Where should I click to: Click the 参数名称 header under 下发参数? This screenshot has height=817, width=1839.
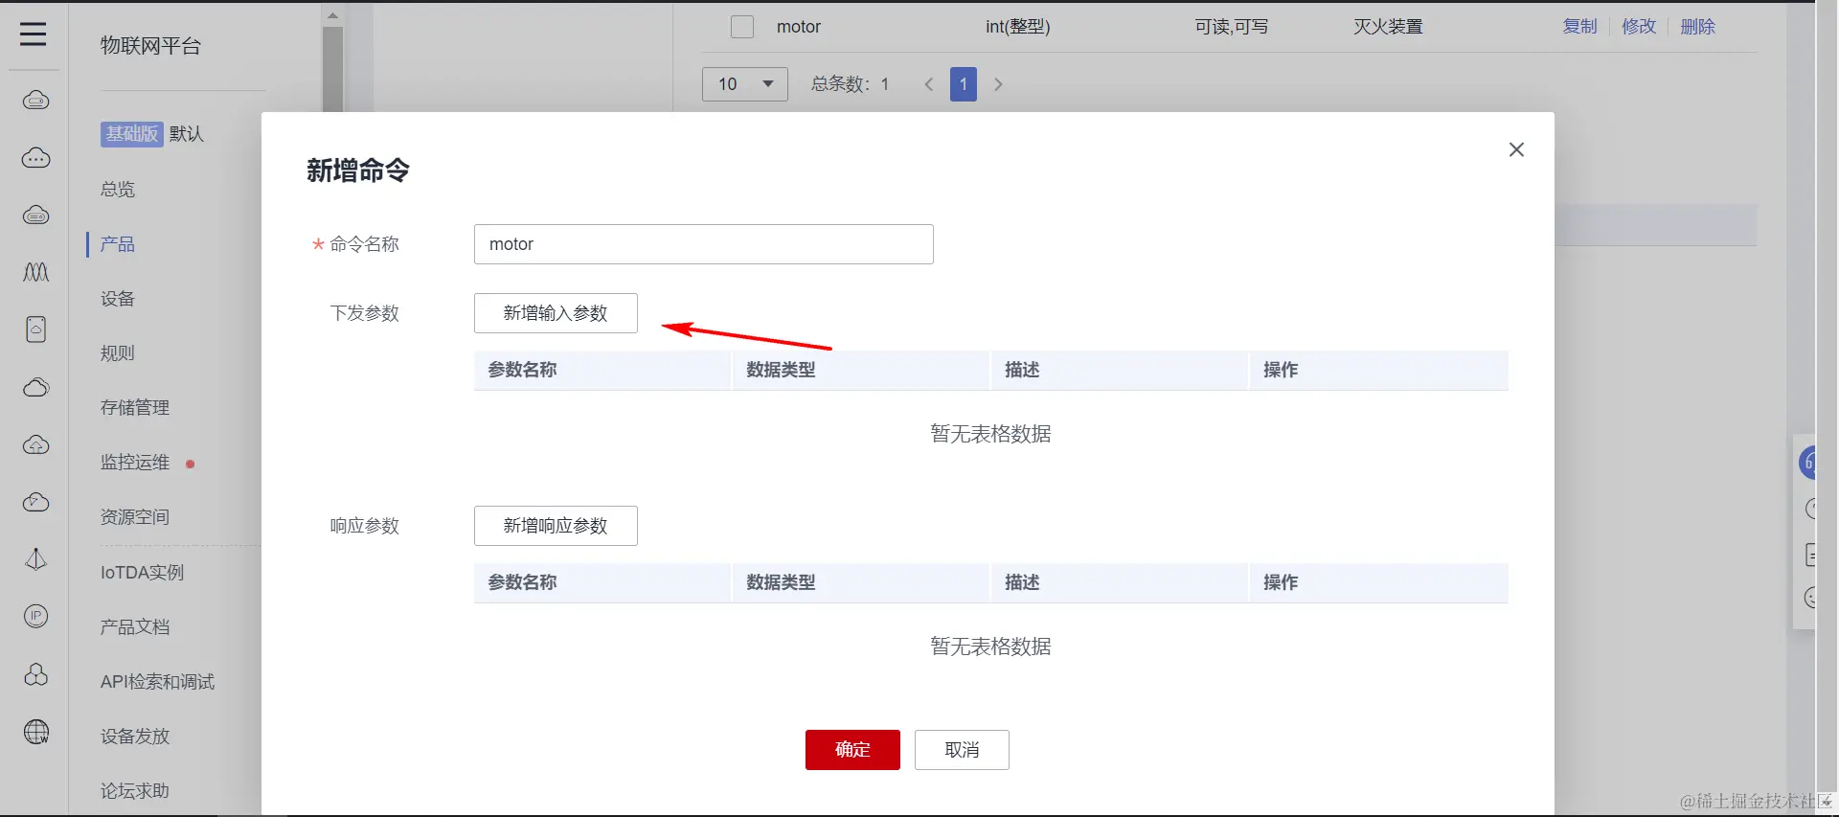pyautogui.click(x=522, y=370)
